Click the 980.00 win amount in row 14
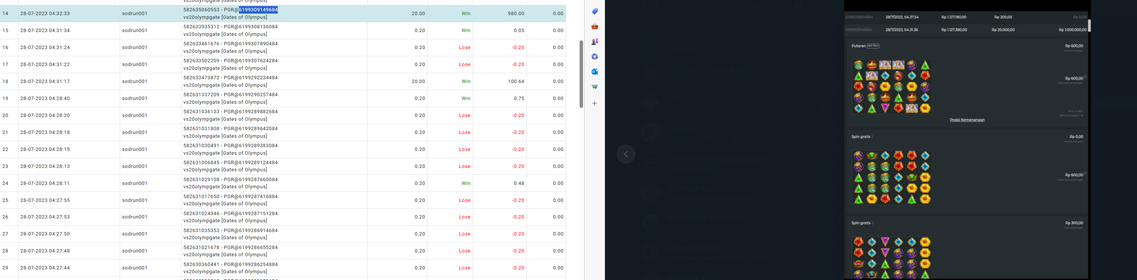Screen dimensions: 1137x280 tap(516, 14)
